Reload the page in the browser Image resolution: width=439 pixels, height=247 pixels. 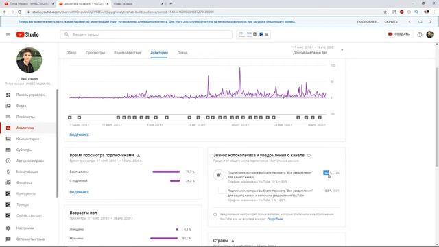pyautogui.click(x=20, y=12)
